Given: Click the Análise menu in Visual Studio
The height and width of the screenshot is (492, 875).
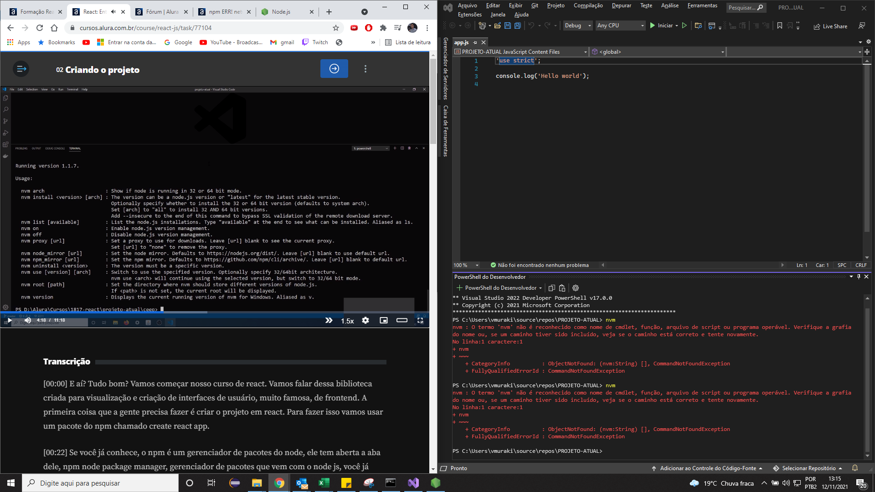Looking at the screenshot, I should point(669,5).
